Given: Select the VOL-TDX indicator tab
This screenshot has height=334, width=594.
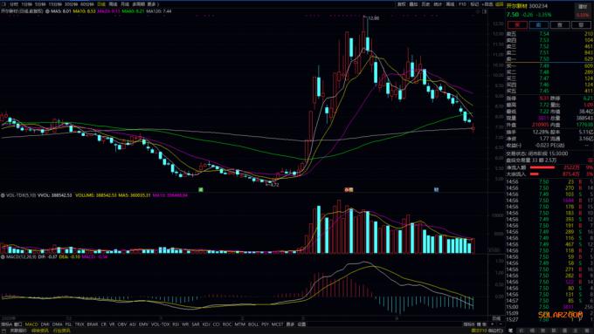Looking at the screenshot, I should (x=160, y=324).
